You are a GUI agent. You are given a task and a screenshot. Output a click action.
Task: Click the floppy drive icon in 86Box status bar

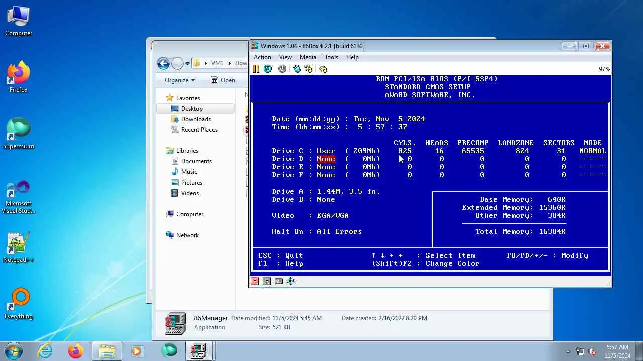coord(255,281)
